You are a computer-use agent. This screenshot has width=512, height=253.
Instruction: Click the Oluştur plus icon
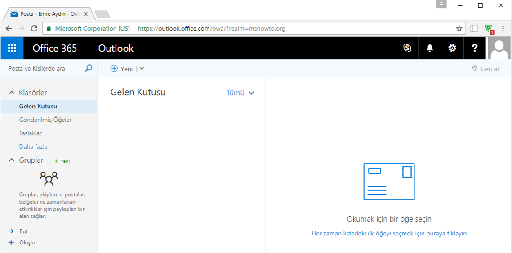click(11, 243)
